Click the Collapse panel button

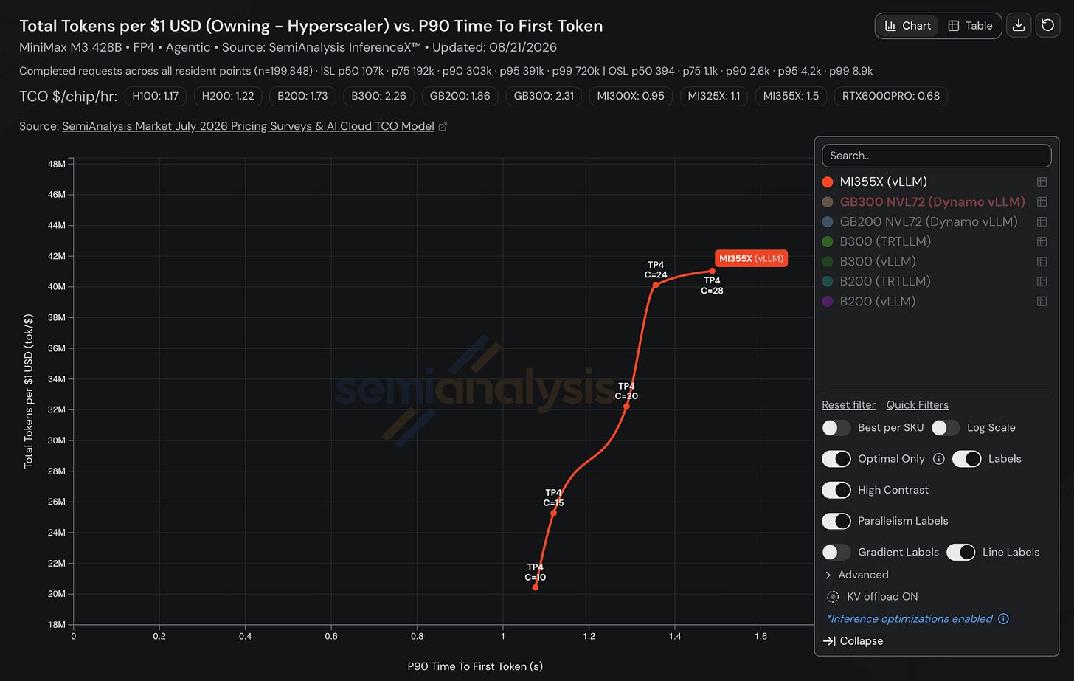point(853,641)
